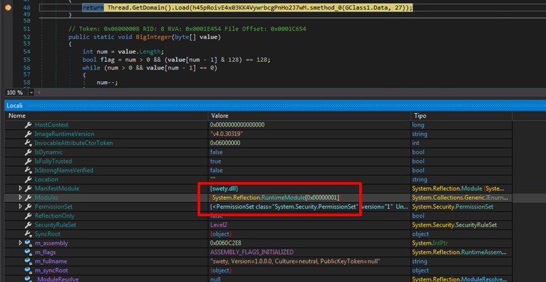Viewport: 546px width, 282px height.
Task: Click the field icon beside m_fullname
Action: click(x=28, y=261)
